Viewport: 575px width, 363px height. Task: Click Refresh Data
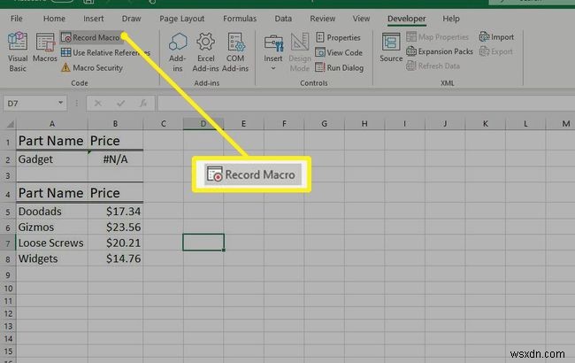(433, 66)
